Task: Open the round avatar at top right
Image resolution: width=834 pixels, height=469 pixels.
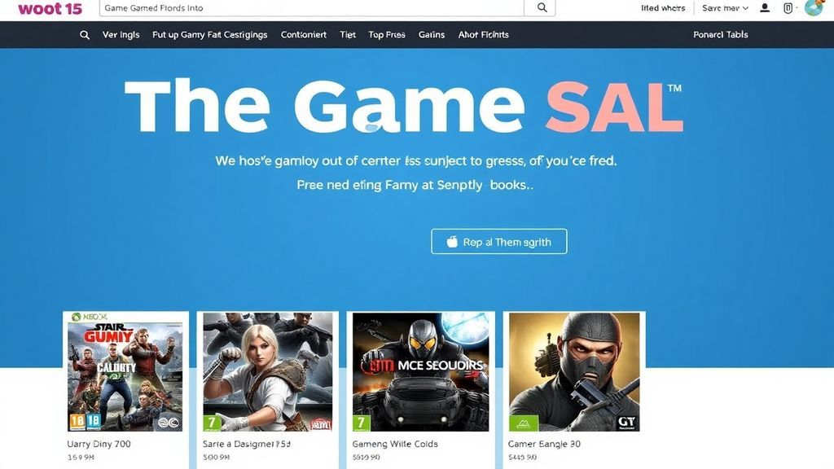Action: pos(814,7)
